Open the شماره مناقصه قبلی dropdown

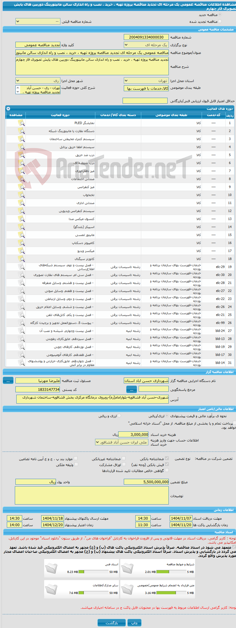point(38,22)
